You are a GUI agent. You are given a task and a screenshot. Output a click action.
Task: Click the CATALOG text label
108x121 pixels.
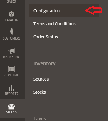pyautogui.click(x=12, y=20)
